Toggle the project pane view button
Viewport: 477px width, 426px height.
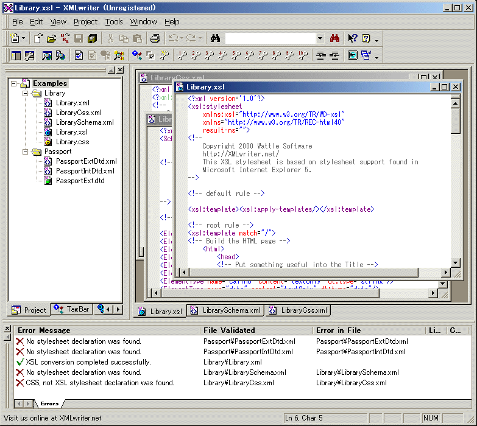[16, 55]
